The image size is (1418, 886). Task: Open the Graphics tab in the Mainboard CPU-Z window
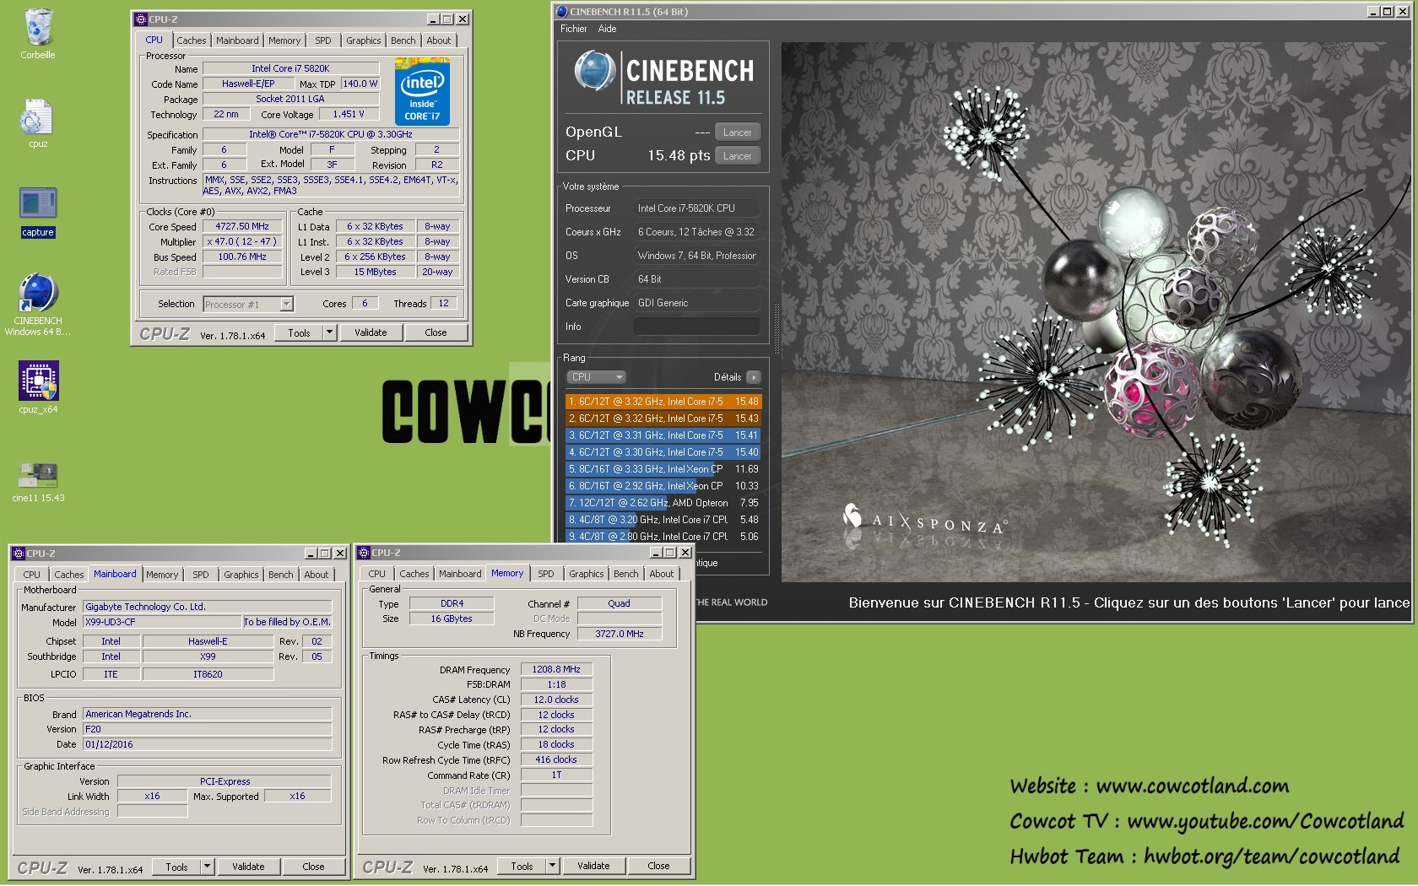pyautogui.click(x=241, y=575)
